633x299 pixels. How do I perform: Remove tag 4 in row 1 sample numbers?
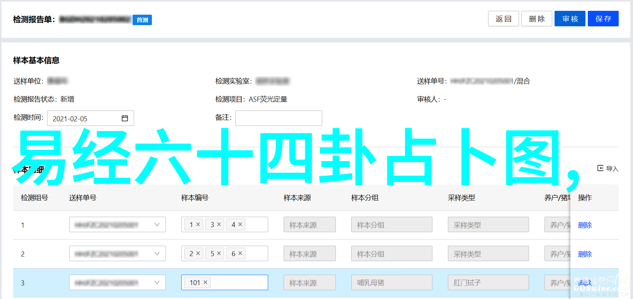click(240, 224)
